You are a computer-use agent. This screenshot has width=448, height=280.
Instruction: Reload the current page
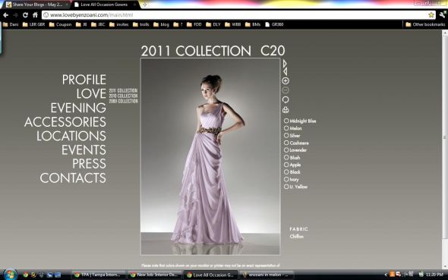[25, 15]
